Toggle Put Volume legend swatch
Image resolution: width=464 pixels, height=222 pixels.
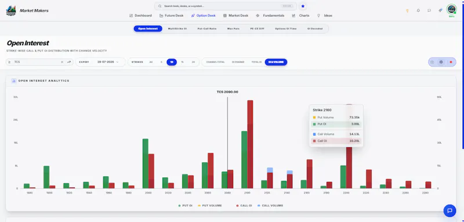199,205
